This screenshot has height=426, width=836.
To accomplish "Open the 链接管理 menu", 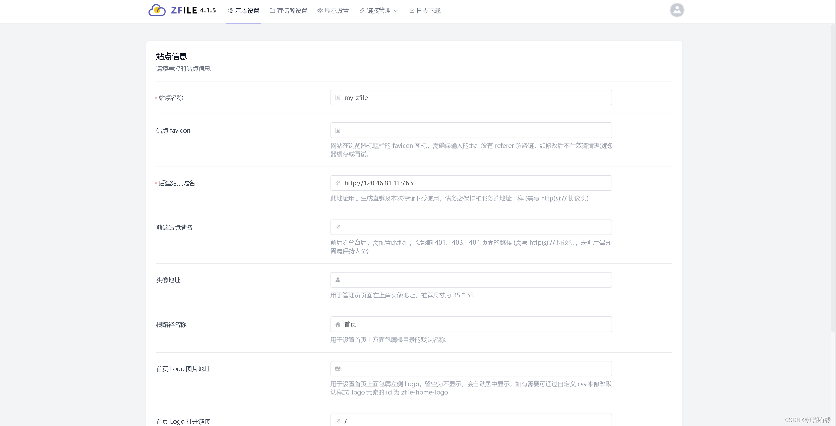I will [379, 11].
